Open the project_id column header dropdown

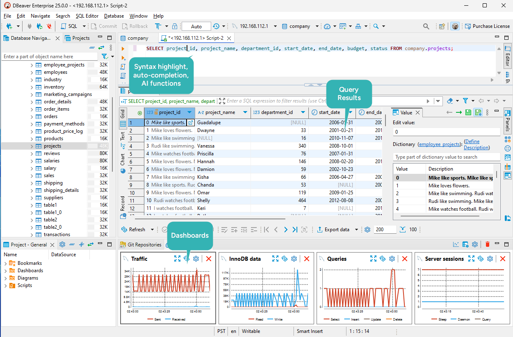(x=189, y=112)
